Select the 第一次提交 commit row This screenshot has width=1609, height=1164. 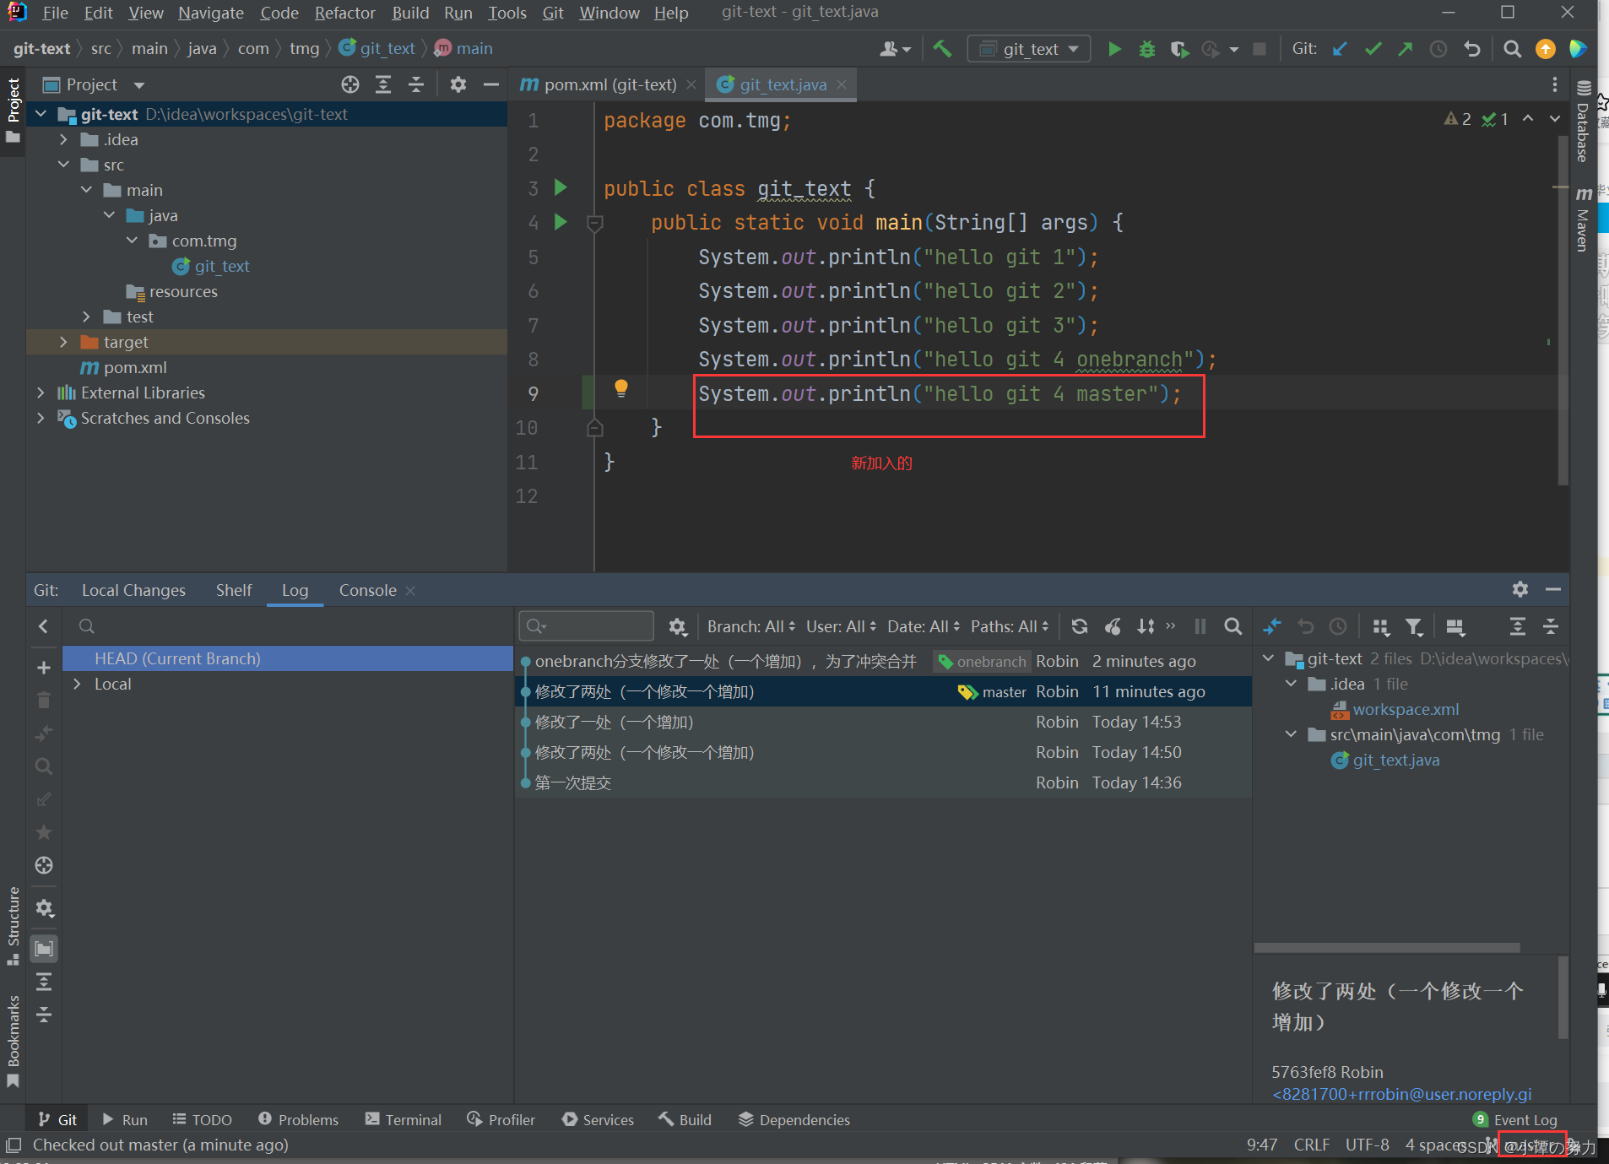click(x=883, y=782)
